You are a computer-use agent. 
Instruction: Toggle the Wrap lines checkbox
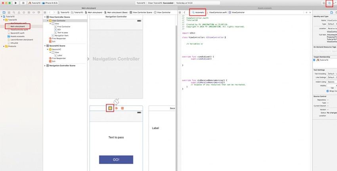coord(327,91)
